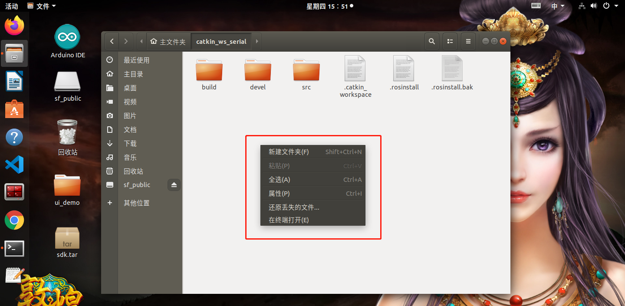Open 图片 in the sidebar
Viewport: 625px width, 306px height.
(142, 115)
